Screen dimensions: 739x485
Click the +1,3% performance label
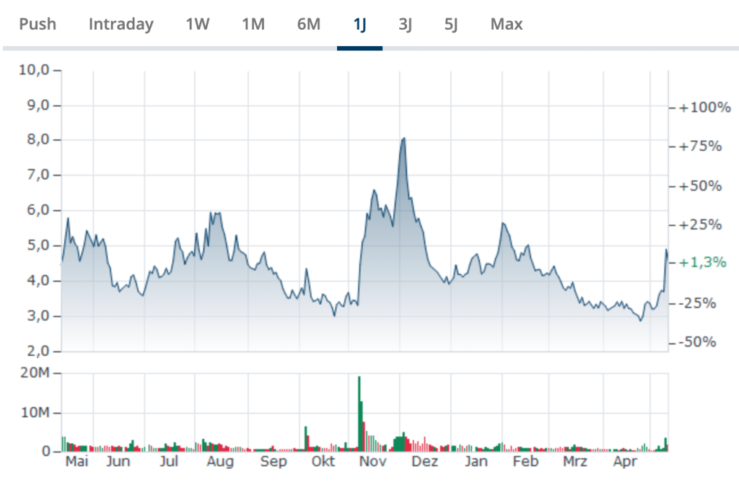pyautogui.click(x=702, y=262)
